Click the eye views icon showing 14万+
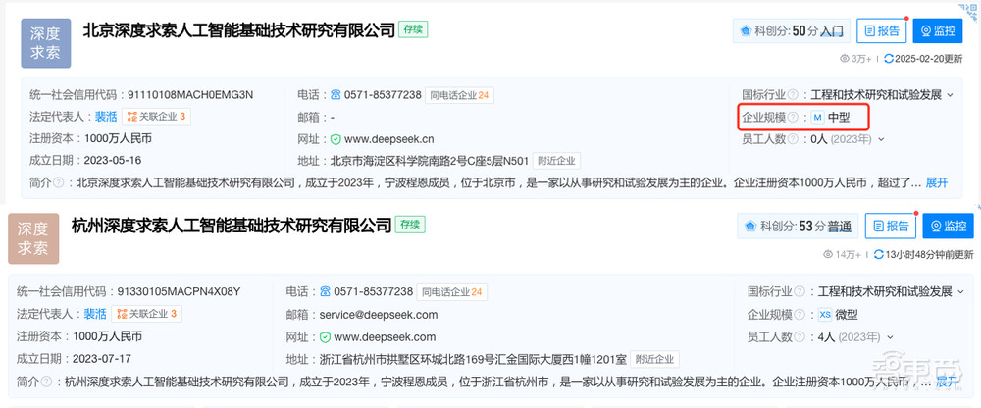 click(x=828, y=254)
